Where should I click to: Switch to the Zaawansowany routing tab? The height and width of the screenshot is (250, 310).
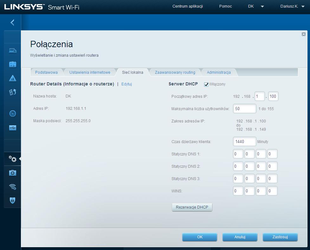click(x=175, y=72)
